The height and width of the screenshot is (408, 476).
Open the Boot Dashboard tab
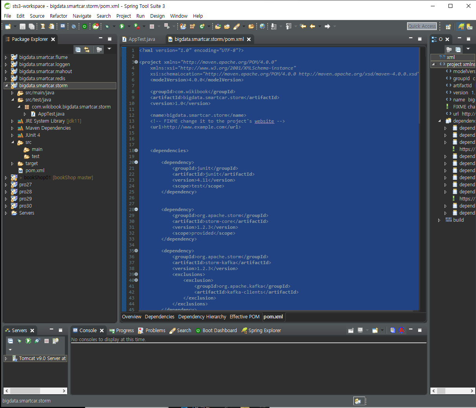[x=216, y=331]
